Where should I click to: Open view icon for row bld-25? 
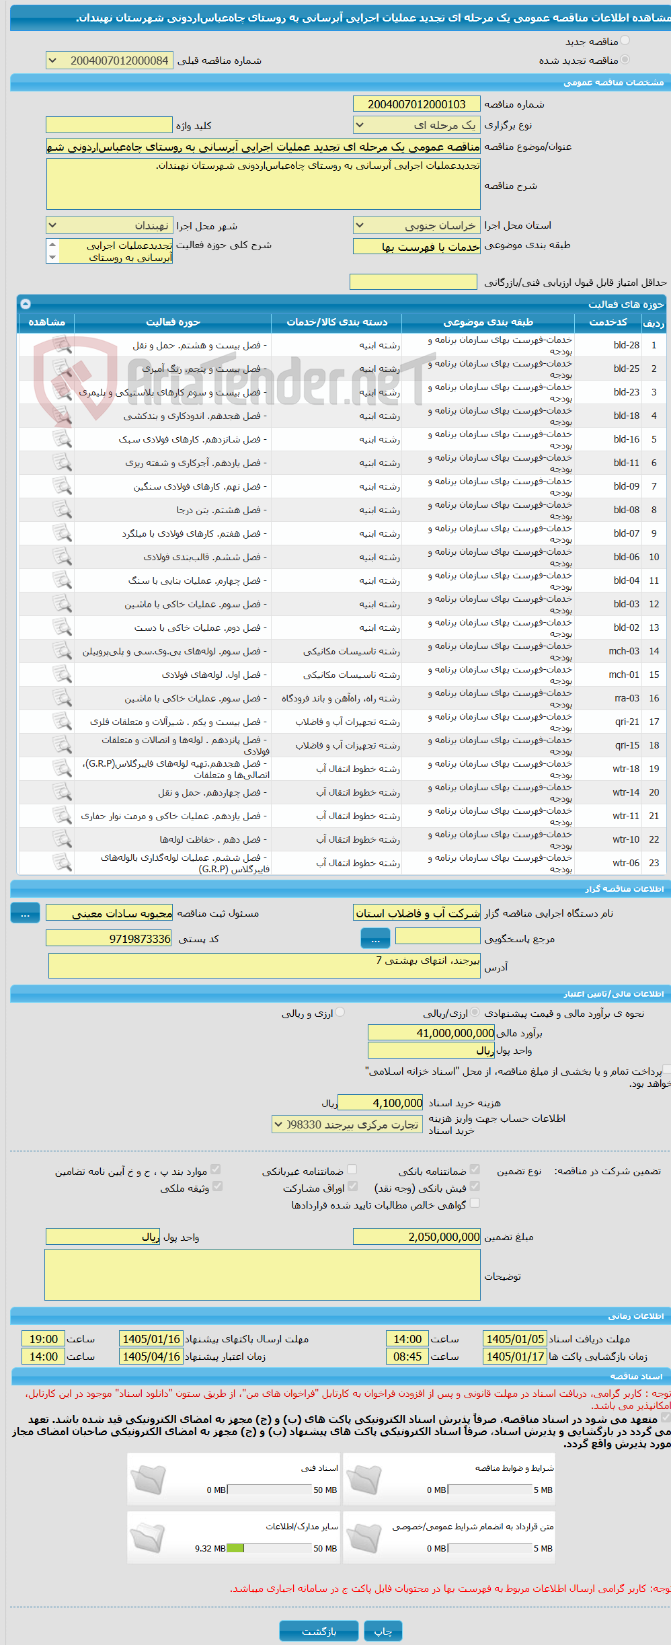pos(62,369)
